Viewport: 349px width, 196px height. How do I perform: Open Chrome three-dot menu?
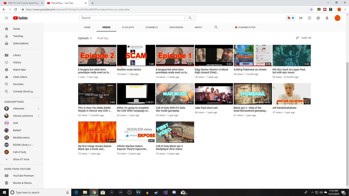click(345, 9)
